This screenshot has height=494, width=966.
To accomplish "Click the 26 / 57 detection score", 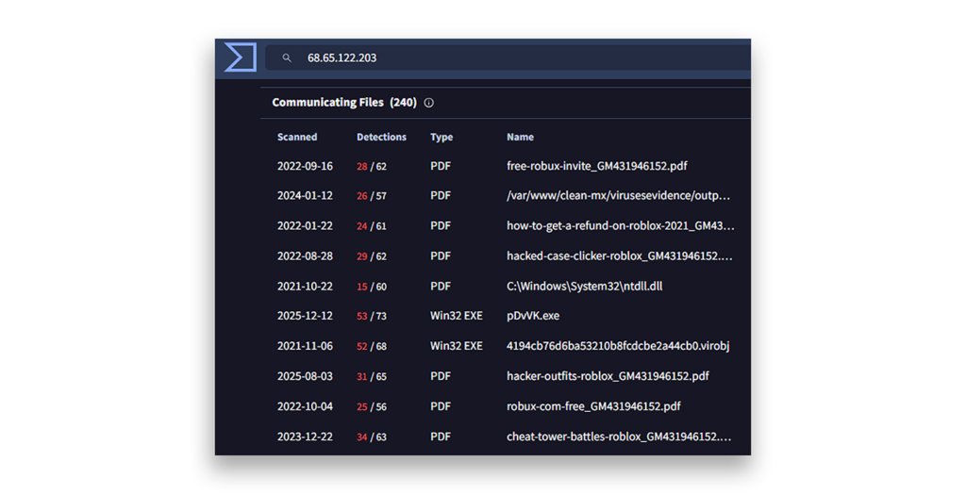I will (372, 196).
